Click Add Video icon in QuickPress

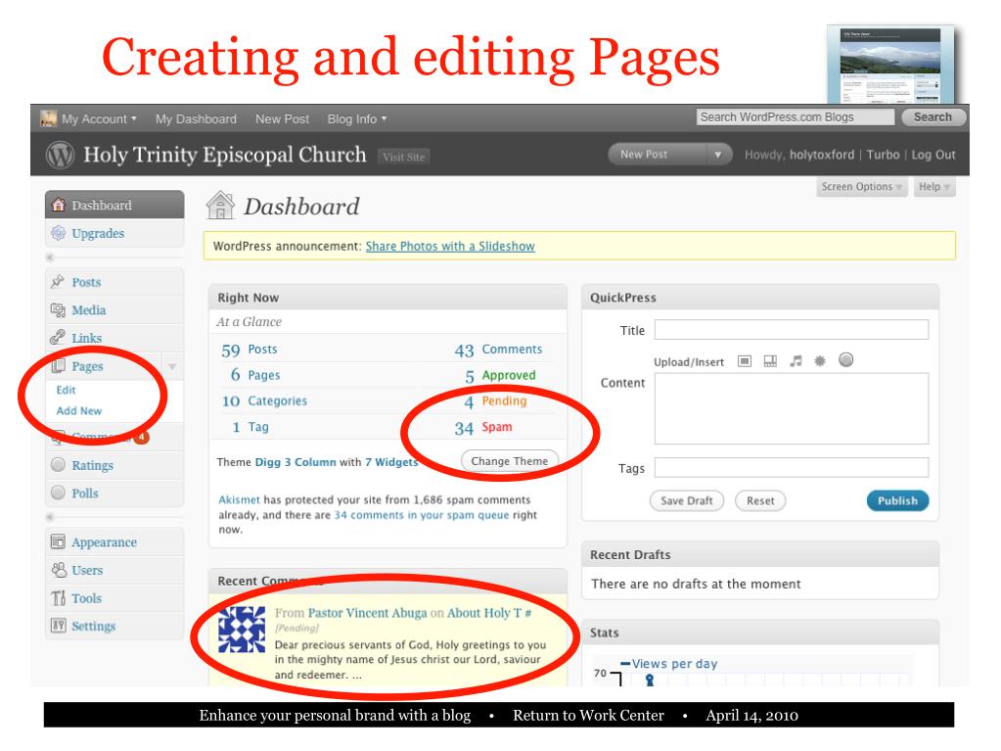click(x=770, y=361)
